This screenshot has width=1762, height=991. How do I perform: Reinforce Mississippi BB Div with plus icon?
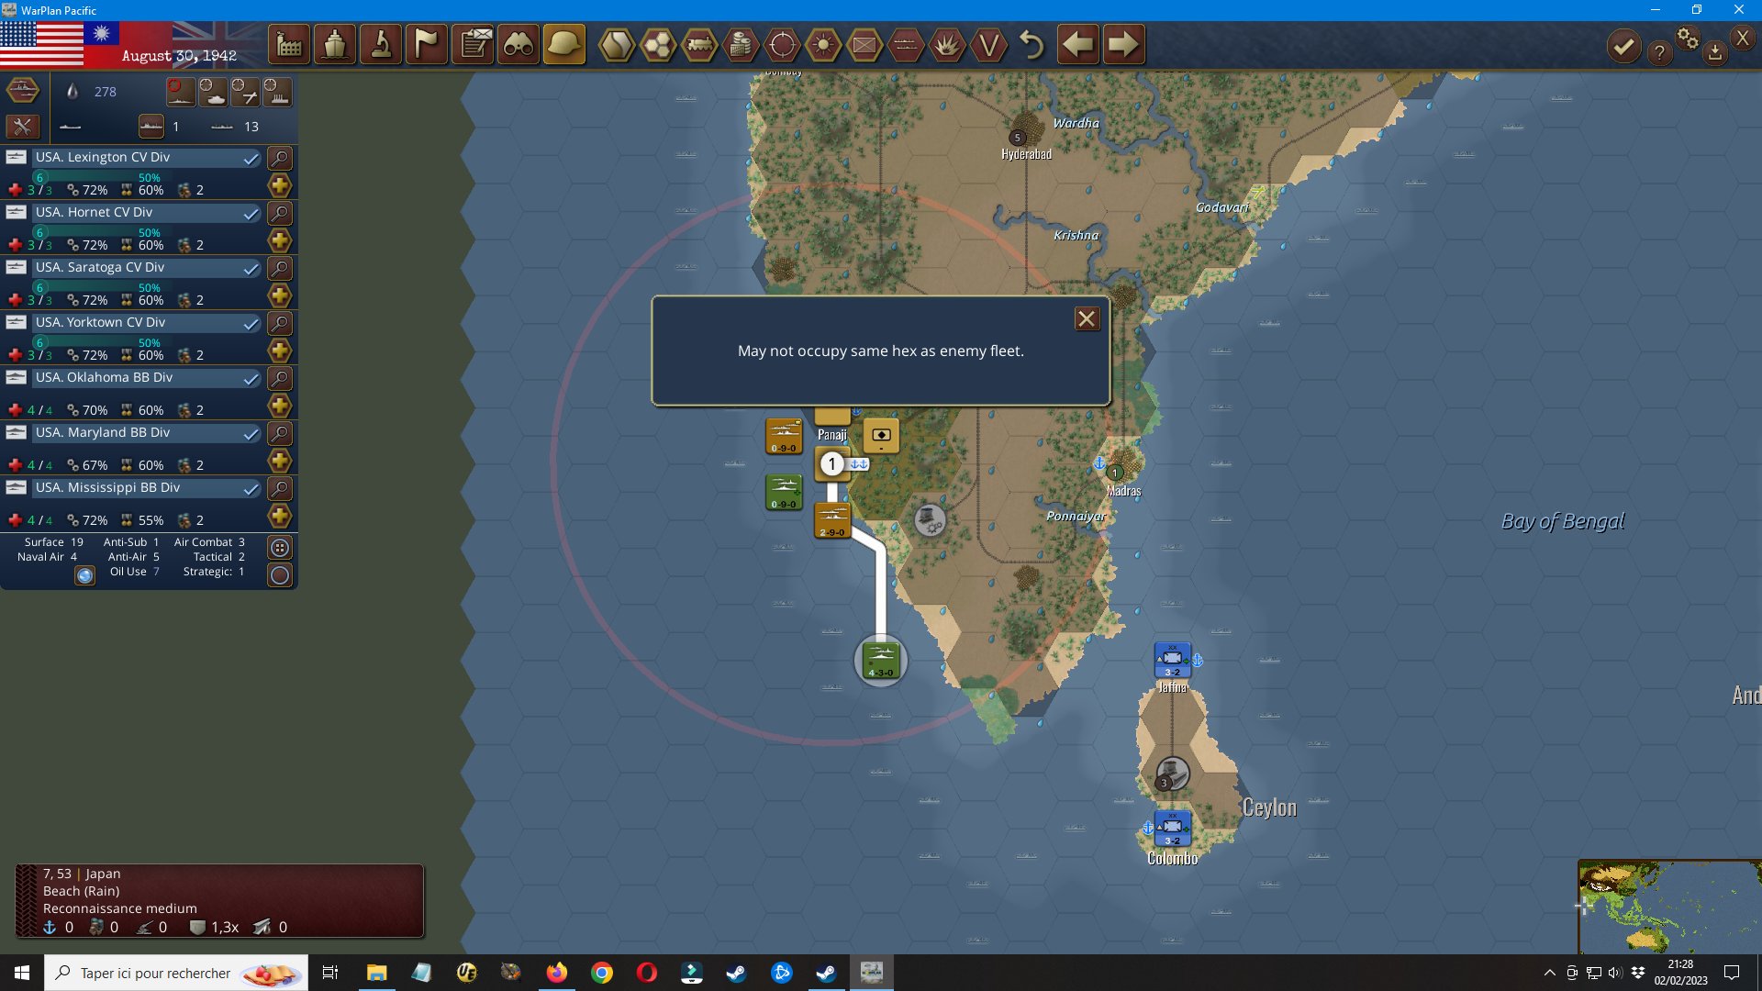click(280, 517)
